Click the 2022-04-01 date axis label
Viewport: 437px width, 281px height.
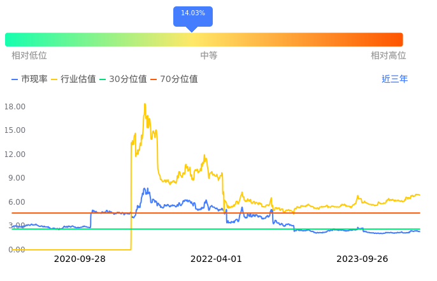pyautogui.click(x=217, y=259)
